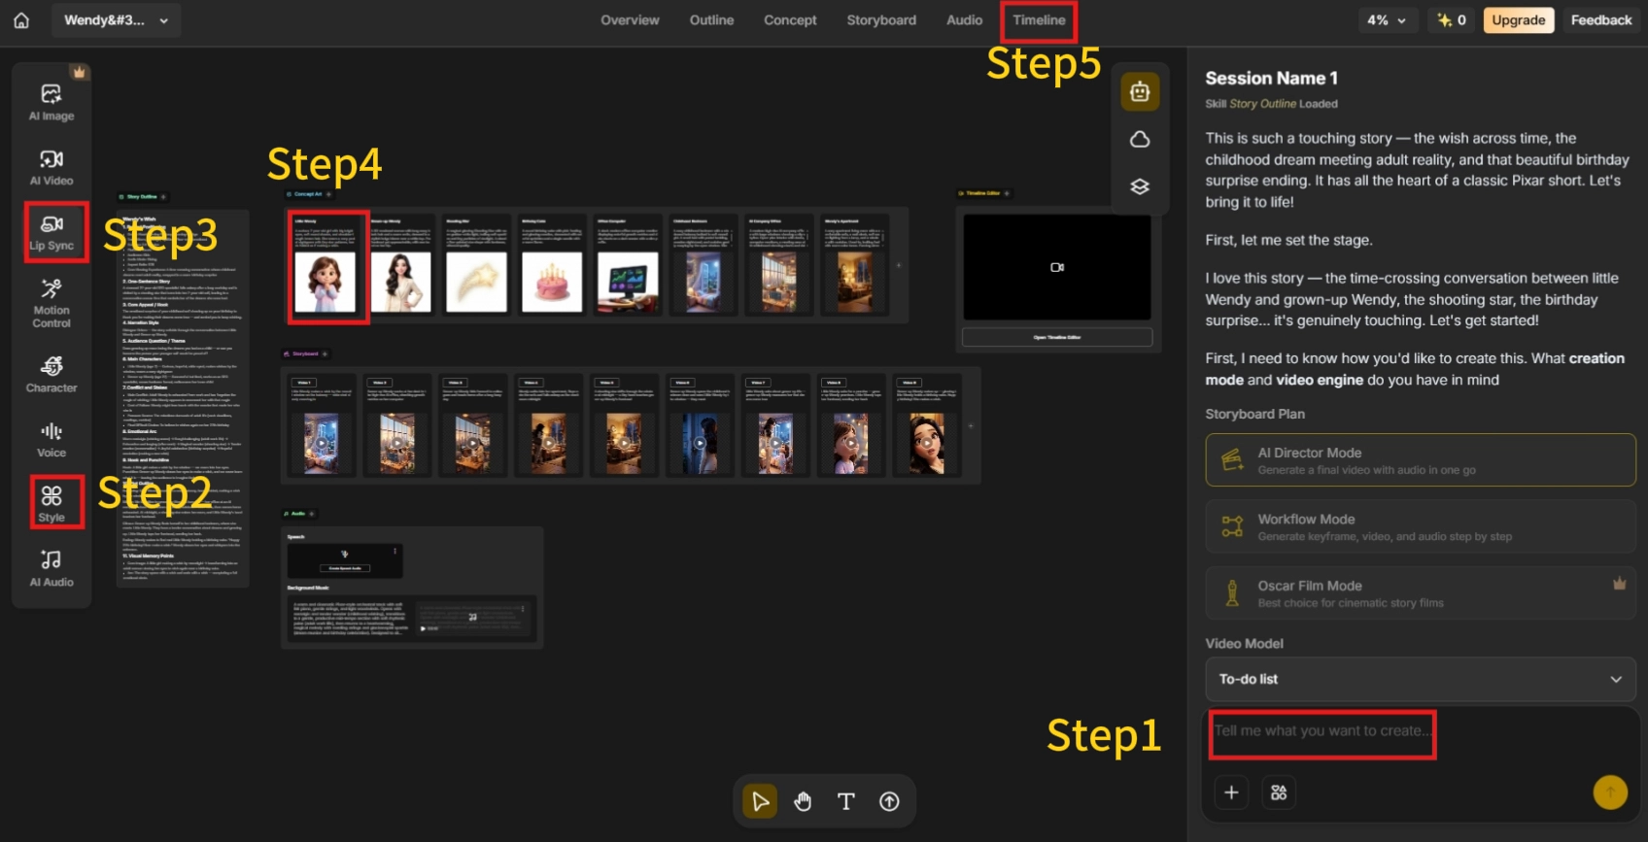Click the Session Name 1 title
1648x842 pixels.
pos(1271,79)
